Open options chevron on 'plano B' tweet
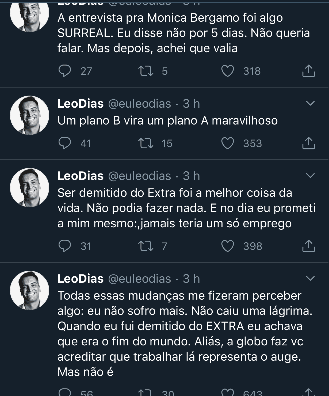The height and width of the screenshot is (396, 329). (x=310, y=103)
